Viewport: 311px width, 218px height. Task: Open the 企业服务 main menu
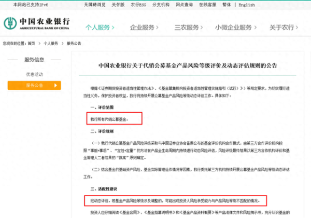tap(142, 28)
